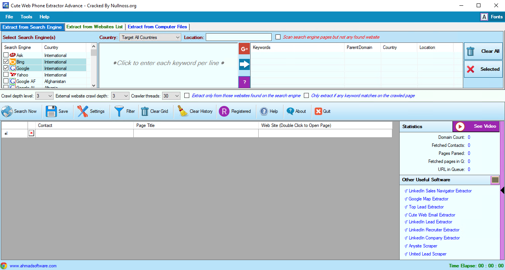The image size is (505, 270).
Task: Open the Help menu in menu bar
Action: (x=44, y=17)
